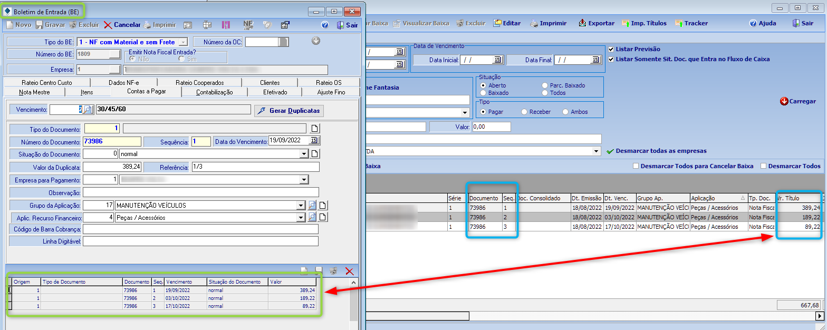Click the search icon next to Grupo da Aplicação

coord(312,206)
